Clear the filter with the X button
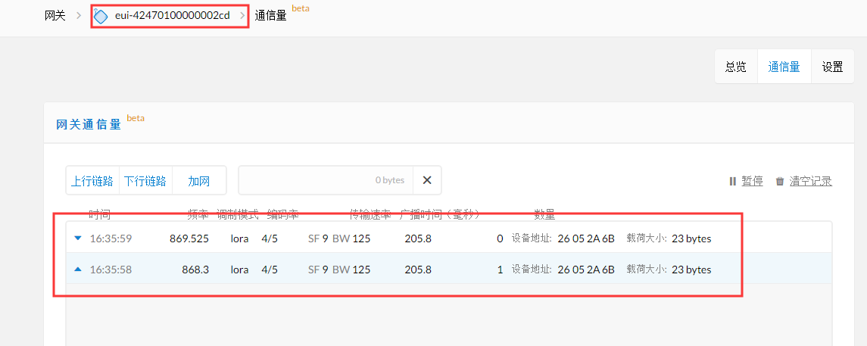Viewport: 867px width, 346px height. (427, 180)
